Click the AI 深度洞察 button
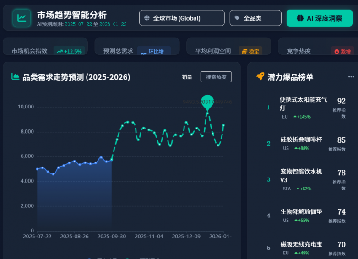The image size is (358, 259). (x=320, y=18)
